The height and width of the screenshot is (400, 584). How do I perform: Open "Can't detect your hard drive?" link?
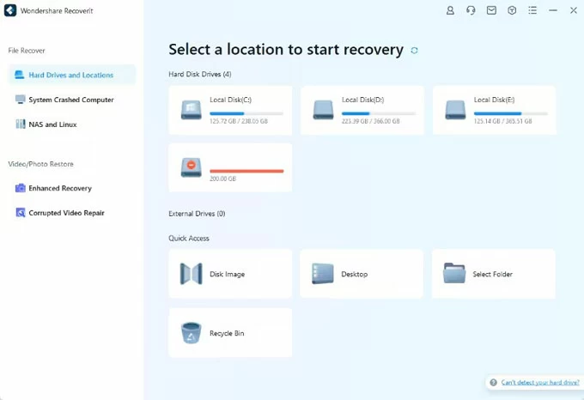(540, 383)
